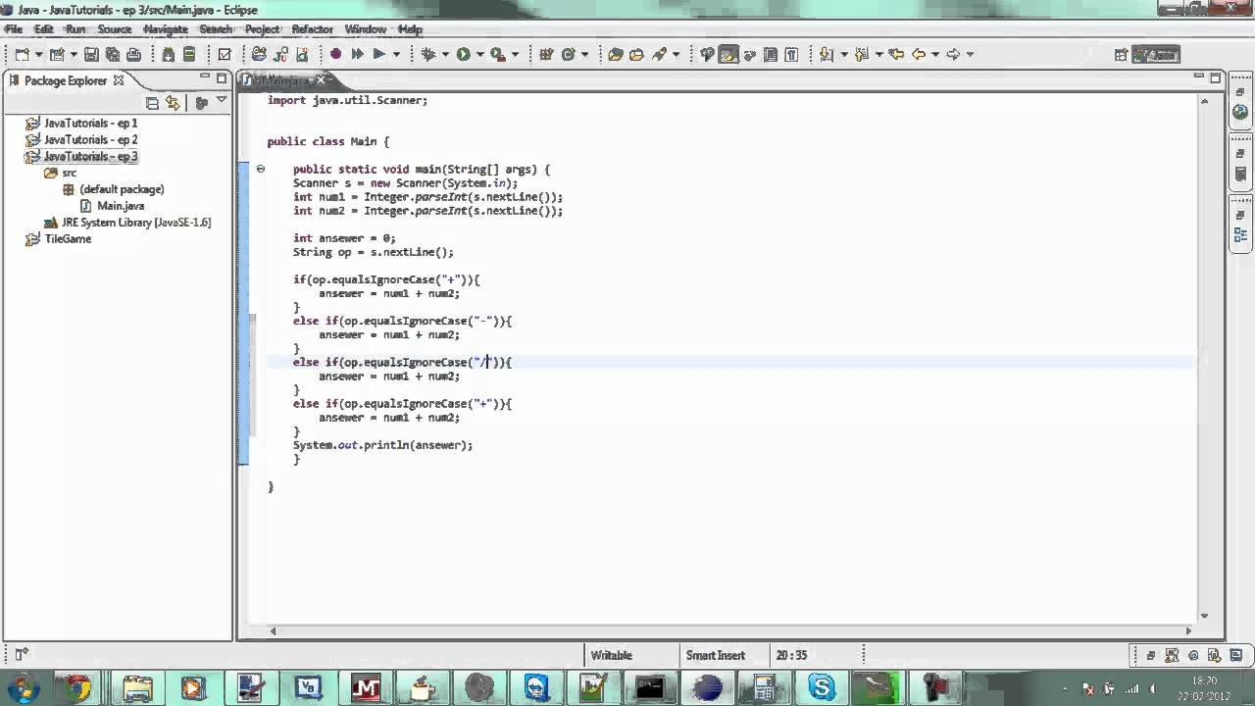The width and height of the screenshot is (1255, 706).
Task: Start debugging with the bug icon
Action: [428, 55]
